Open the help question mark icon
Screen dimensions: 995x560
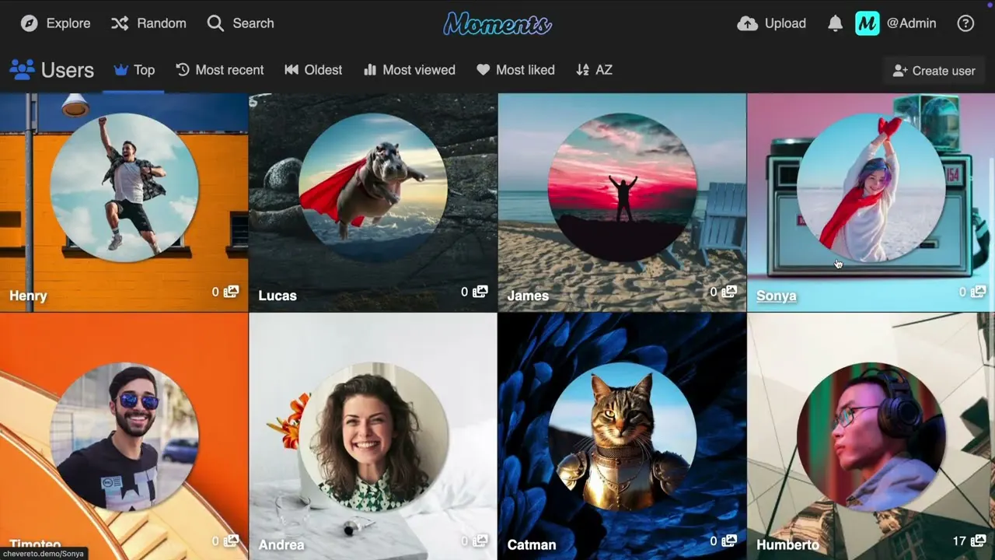coord(965,23)
